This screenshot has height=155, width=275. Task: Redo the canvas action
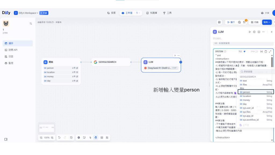tap(65, 138)
